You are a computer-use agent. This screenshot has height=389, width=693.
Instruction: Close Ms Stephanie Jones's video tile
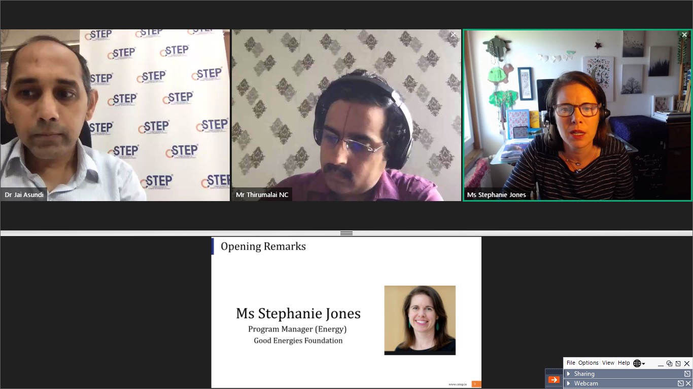coord(684,35)
